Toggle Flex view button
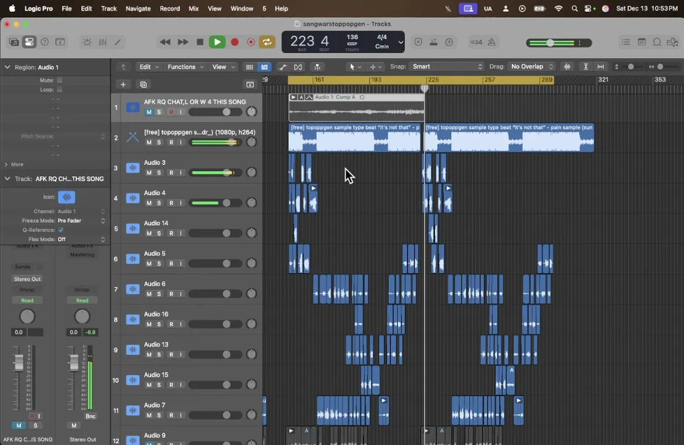The image size is (684, 445). pos(298,67)
